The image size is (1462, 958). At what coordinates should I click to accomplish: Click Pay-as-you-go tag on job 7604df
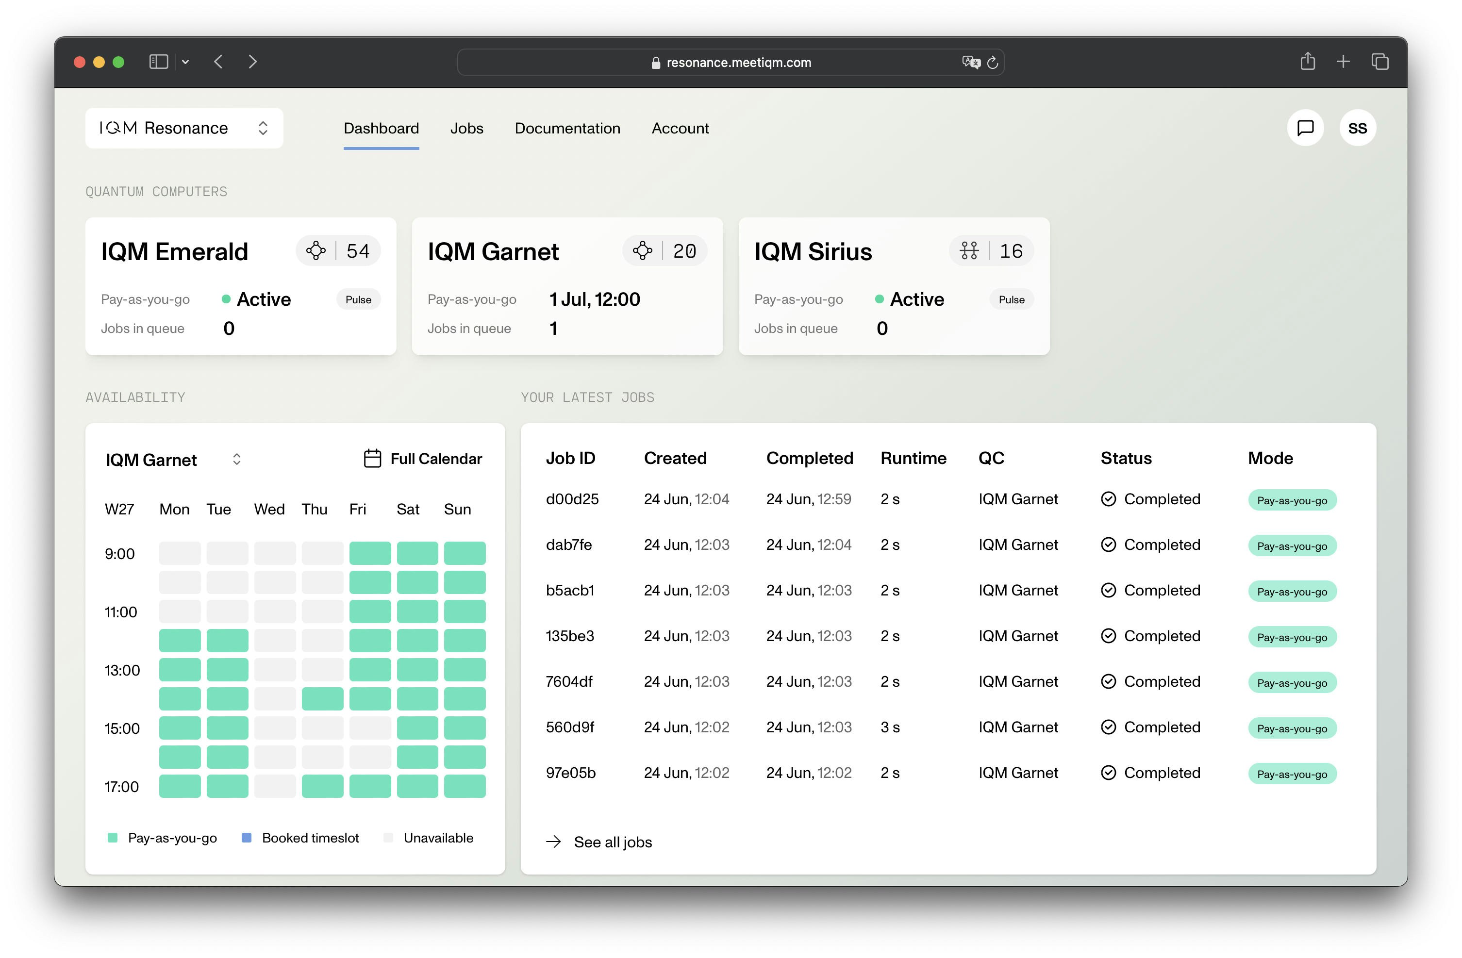tap(1293, 683)
